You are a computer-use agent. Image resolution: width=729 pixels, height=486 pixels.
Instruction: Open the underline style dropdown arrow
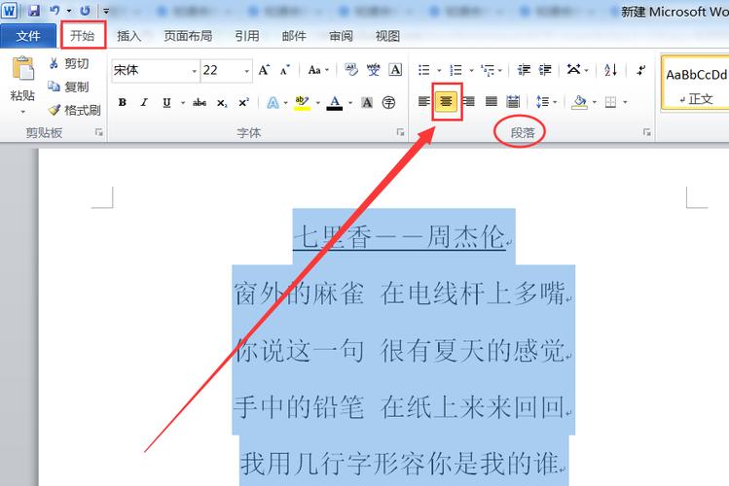(183, 103)
